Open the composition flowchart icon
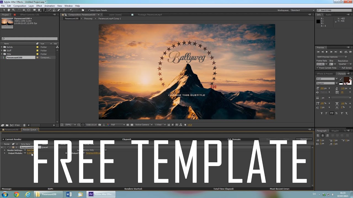The width and height of the screenshot is (353, 198). click(181, 125)
